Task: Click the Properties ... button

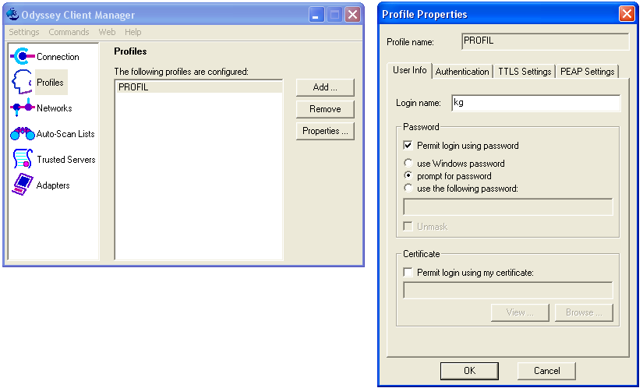Action: point(325,131)
